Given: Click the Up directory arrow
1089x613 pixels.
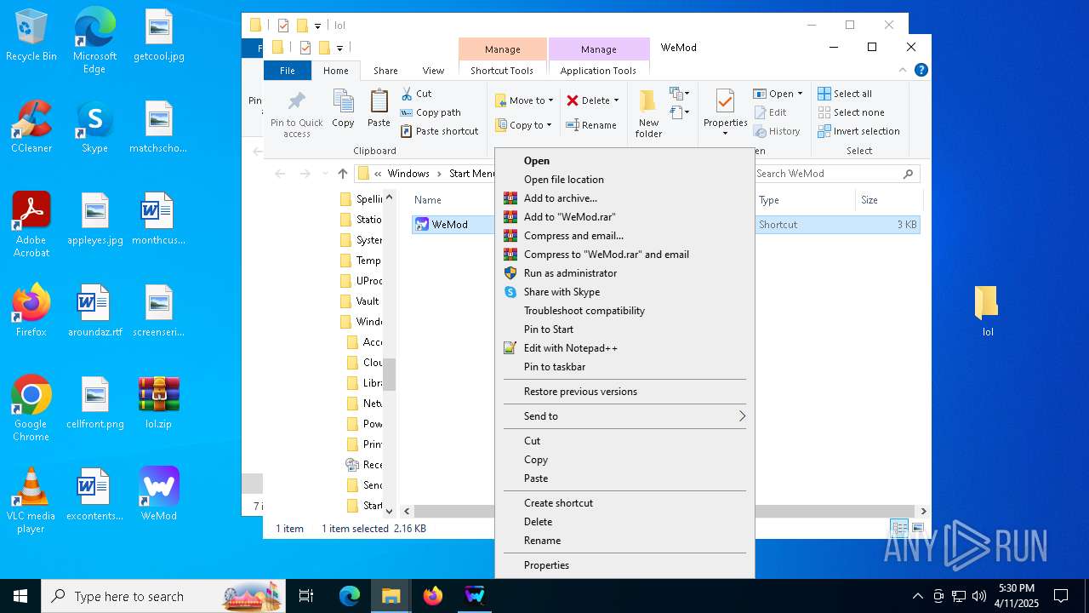Looking at the screenshot, I should (343, 174).
